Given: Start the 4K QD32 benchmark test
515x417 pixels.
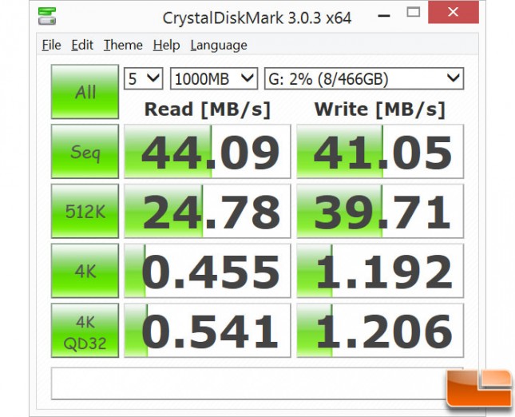Looking at the screenshot, I should click(85, 331).
